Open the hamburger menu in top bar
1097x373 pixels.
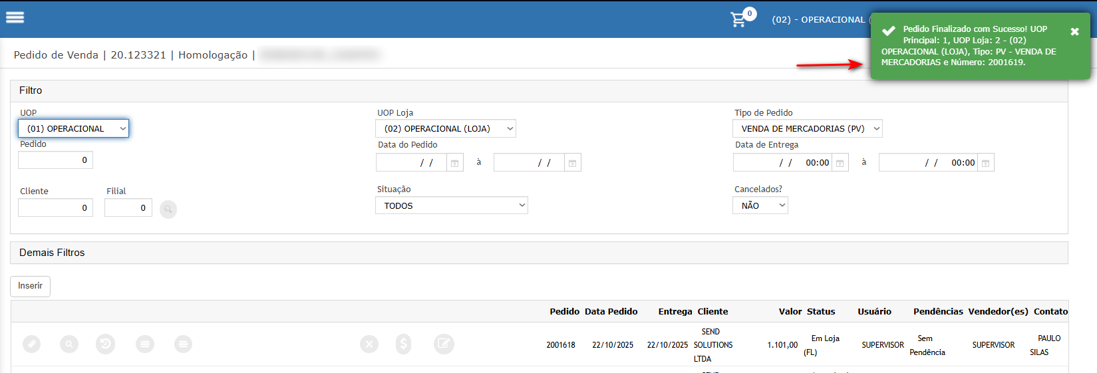(15, 18)
